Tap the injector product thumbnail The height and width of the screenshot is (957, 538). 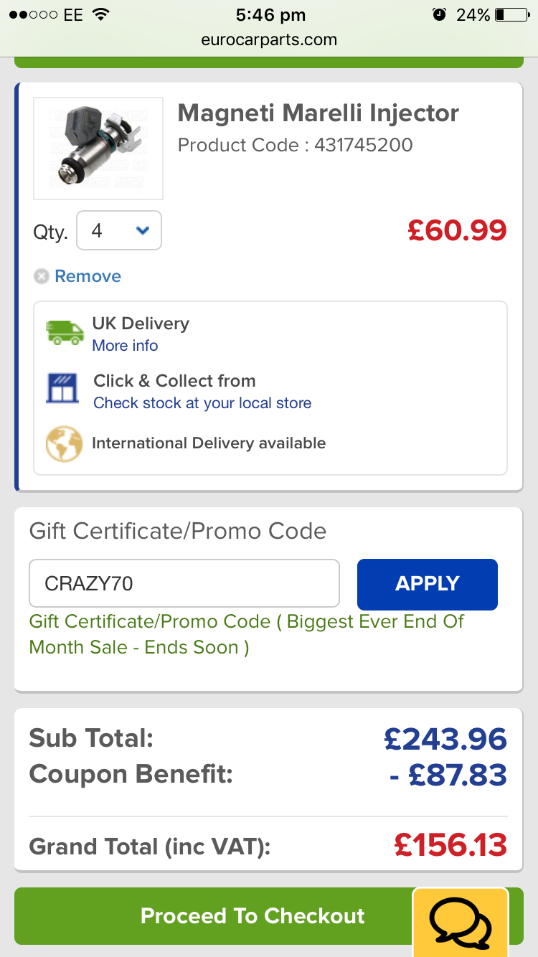click(98, 148)
